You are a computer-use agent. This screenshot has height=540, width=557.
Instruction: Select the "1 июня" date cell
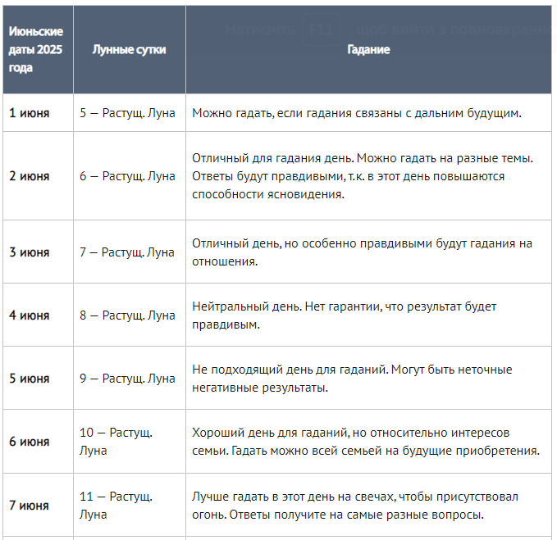29,113
